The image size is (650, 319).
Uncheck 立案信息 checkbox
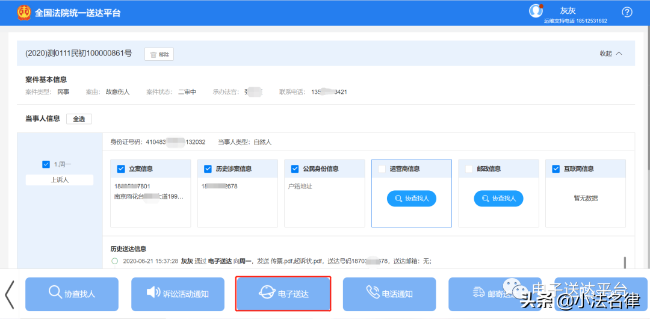pyautogui.click(x=121, y=169)
